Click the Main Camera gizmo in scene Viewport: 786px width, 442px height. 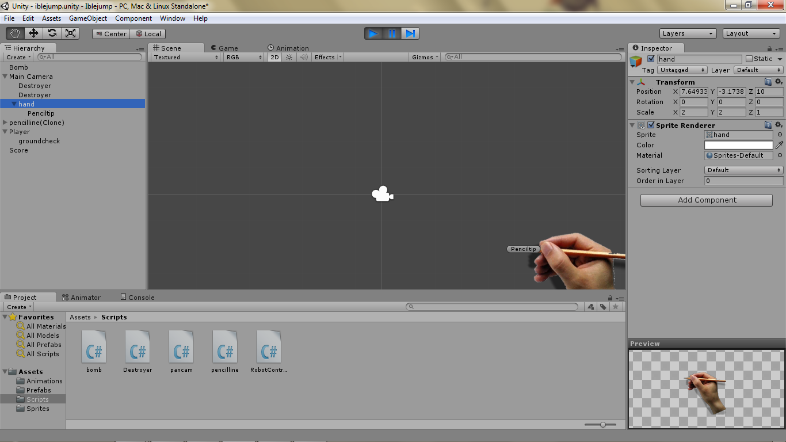pos(382,195)
